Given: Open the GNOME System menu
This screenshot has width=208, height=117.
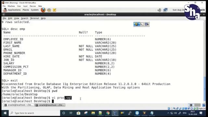Looking at the screenshot, I should 35,10.
